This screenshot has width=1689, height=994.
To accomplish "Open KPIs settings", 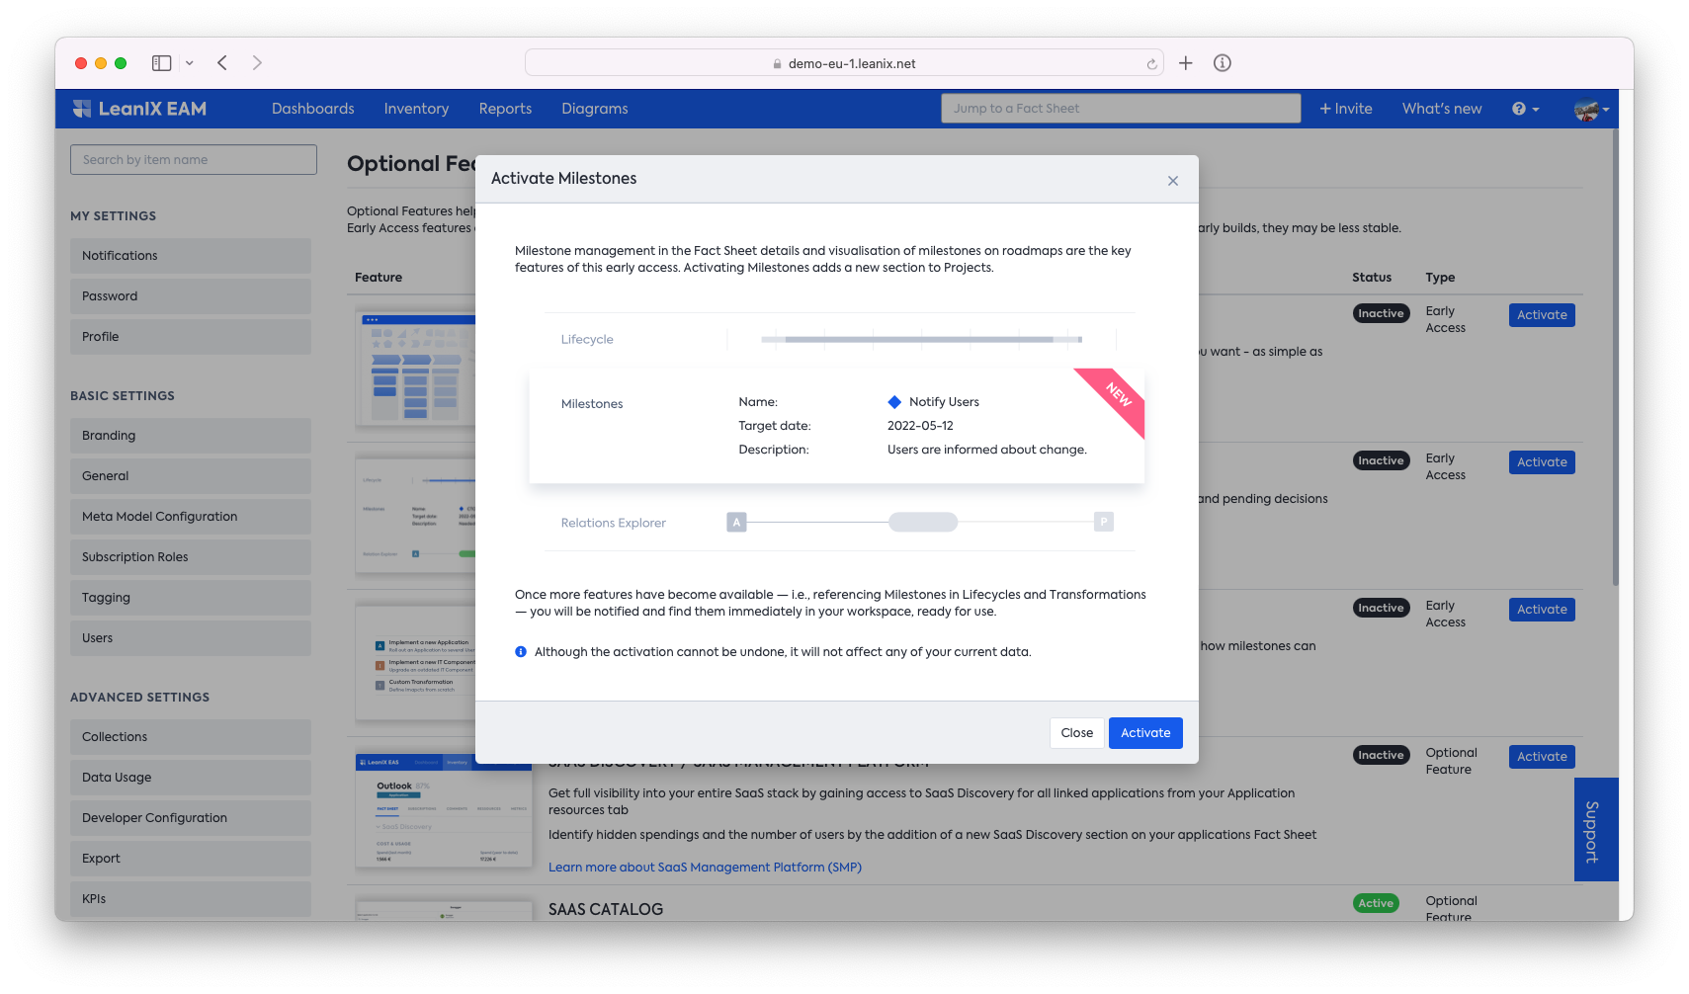I will pos(191,899).
